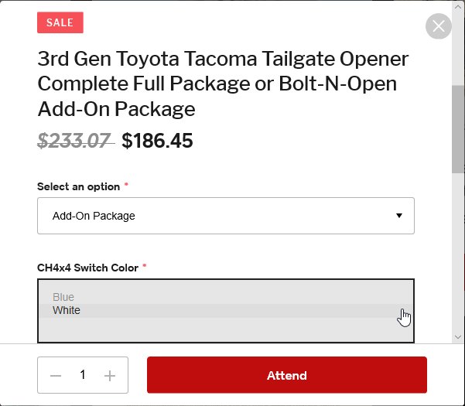
Task: Click the CH4x4 Switch Color label
Action: (x=87, y=268)
